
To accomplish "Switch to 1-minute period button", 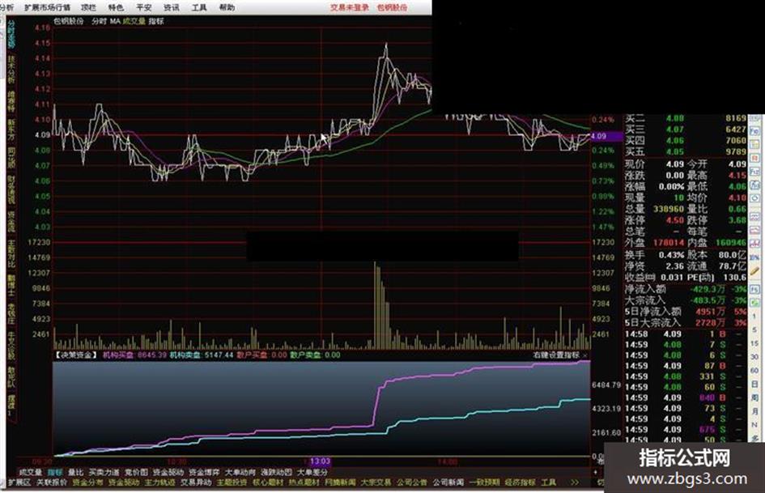I will click(754, 317).
